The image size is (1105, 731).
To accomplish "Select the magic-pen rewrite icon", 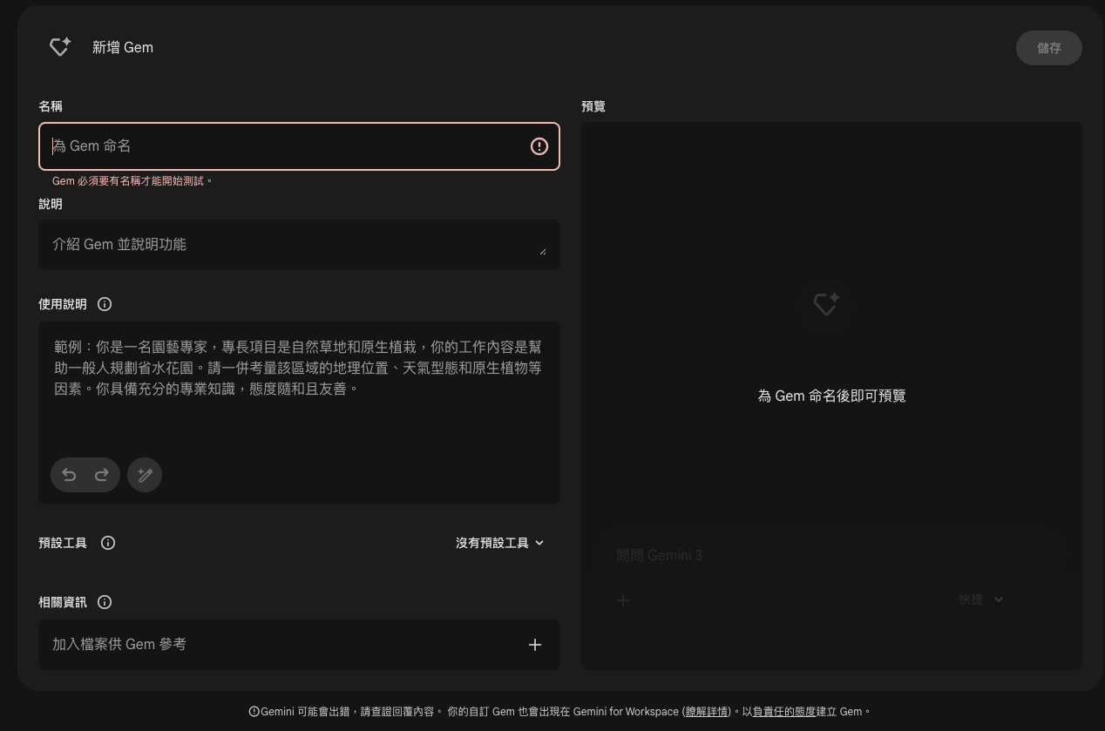I will point(145,475).
